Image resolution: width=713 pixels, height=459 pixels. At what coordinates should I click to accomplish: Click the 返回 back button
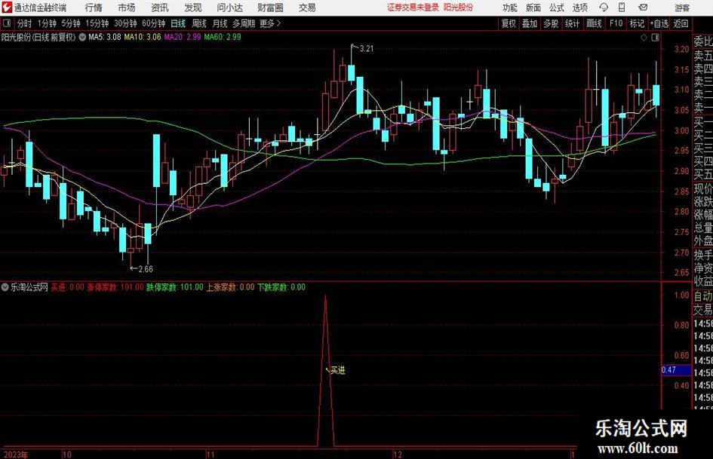coord(681,23)
